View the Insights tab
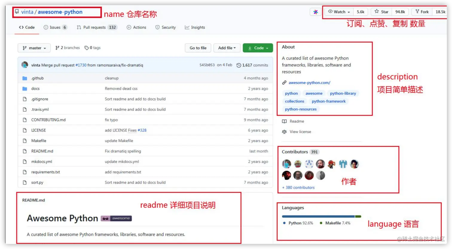The height and width of the screenshot is (249, 452). [x=195, y=27]
